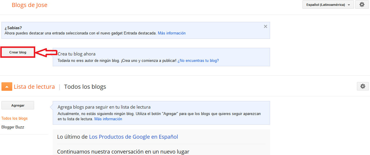Open the top settings gear icon

[x=362, y=5]
